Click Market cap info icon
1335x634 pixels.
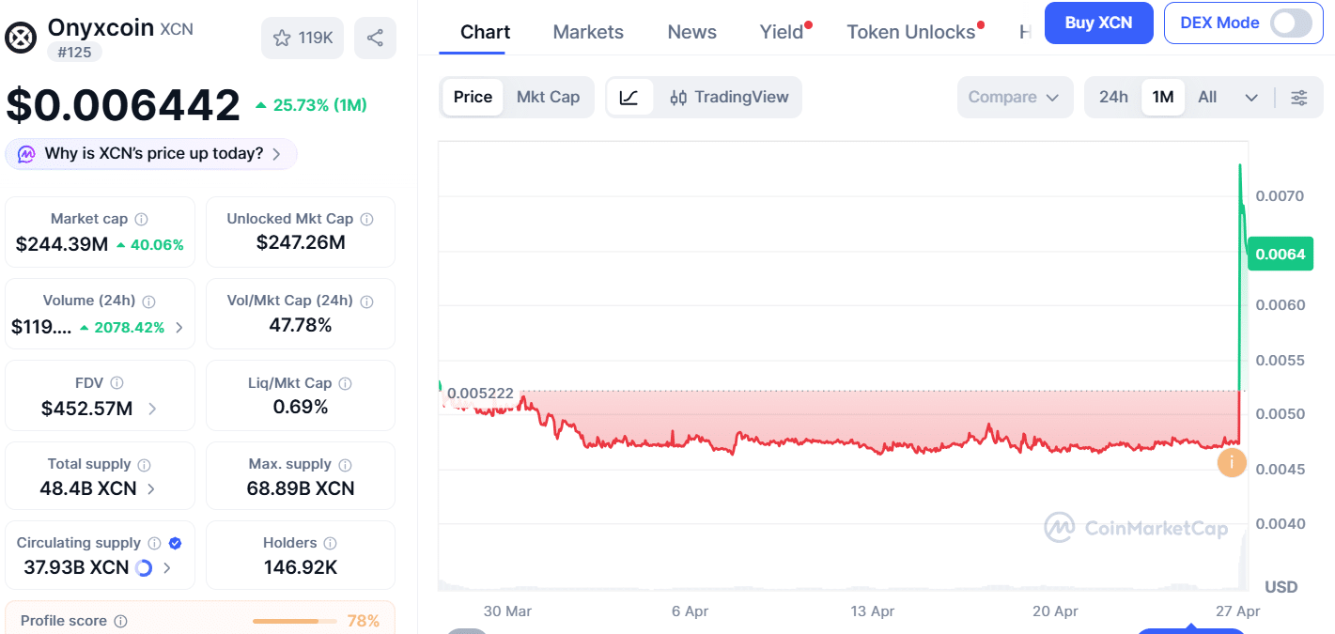click(141, 219)
